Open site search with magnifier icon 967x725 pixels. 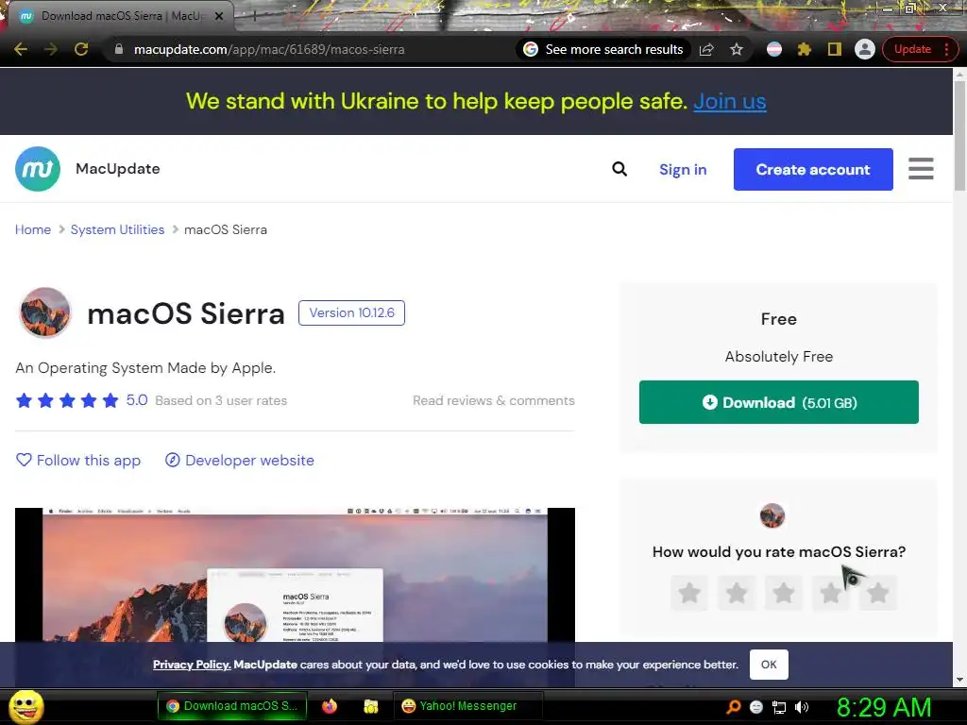click(x=619, y=169)
